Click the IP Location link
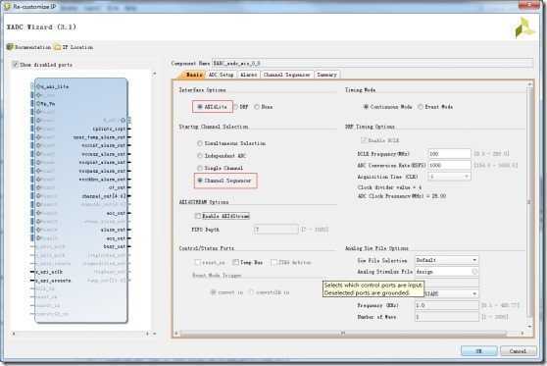The width and height of the screenshot is (547, 366). [x=77, y=47]
